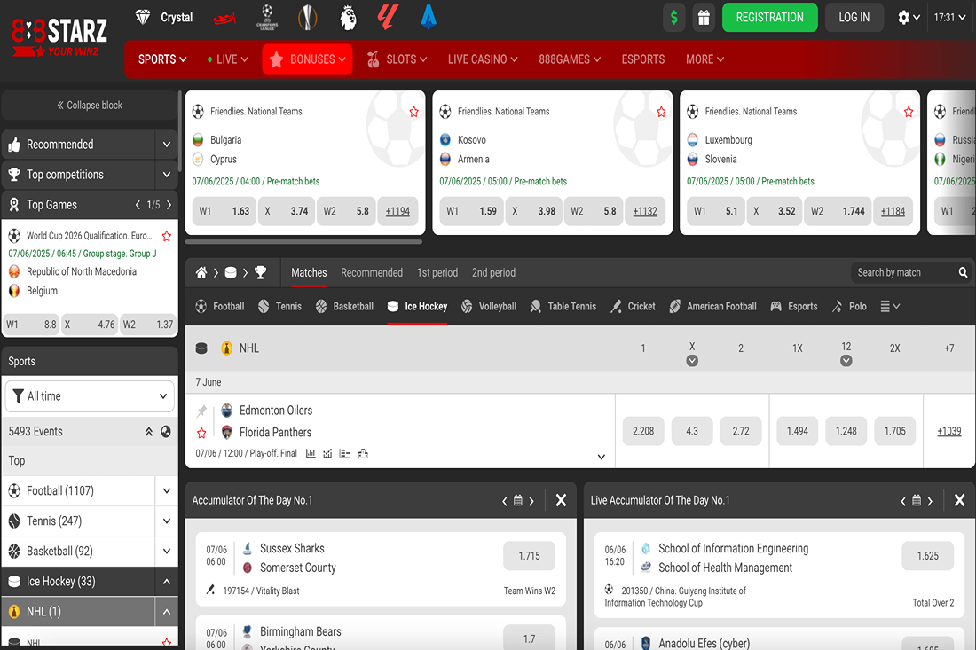The height and width of the screenshot is (650, 976).
Task: Open the SLOTS menu
Action: [397, 59]
